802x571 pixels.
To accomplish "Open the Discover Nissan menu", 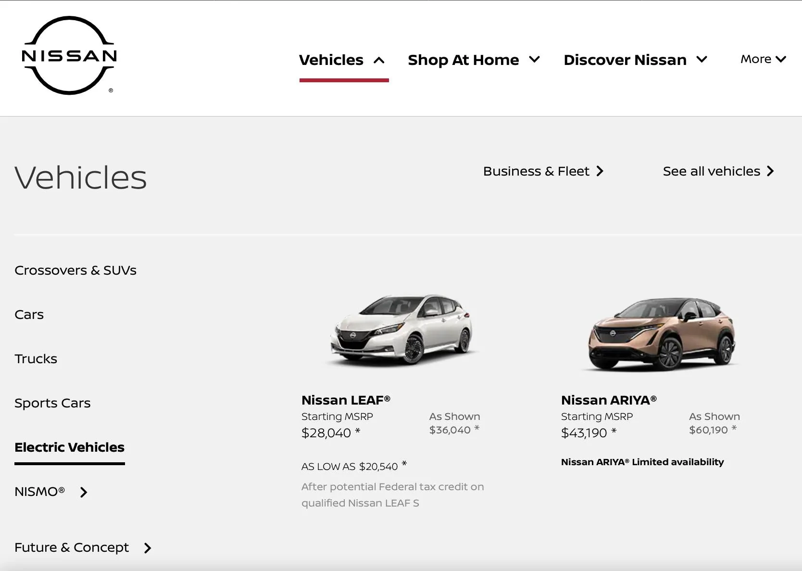I will point(625,60).
